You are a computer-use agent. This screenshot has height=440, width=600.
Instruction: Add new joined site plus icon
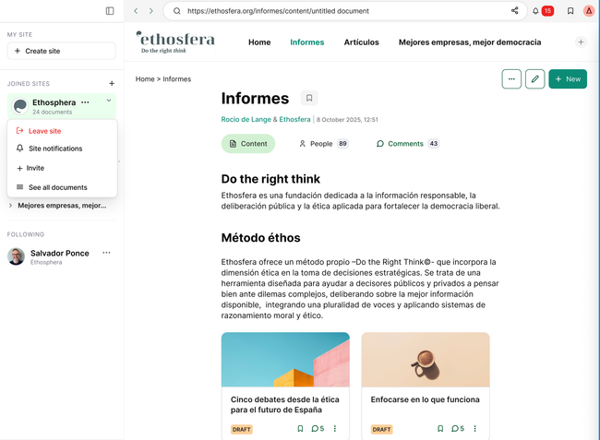tap(112, 84)
